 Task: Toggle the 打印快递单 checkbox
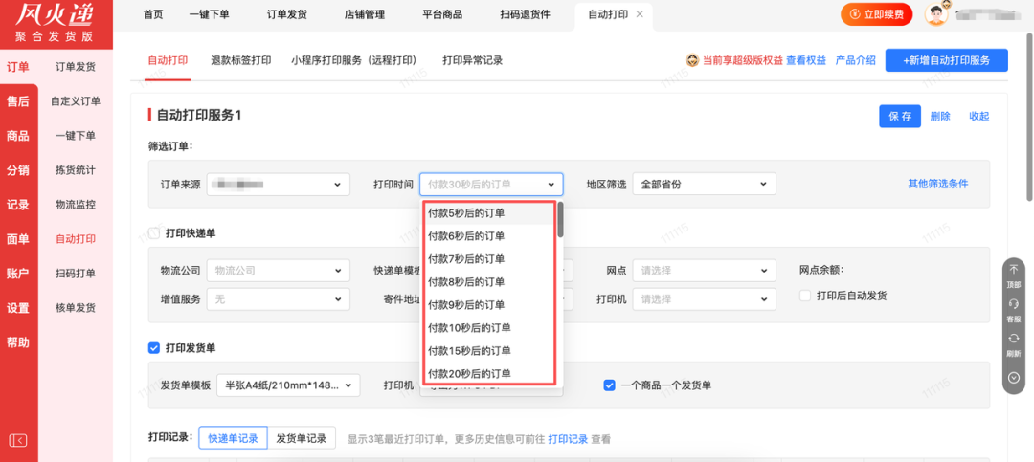point(154,233)
